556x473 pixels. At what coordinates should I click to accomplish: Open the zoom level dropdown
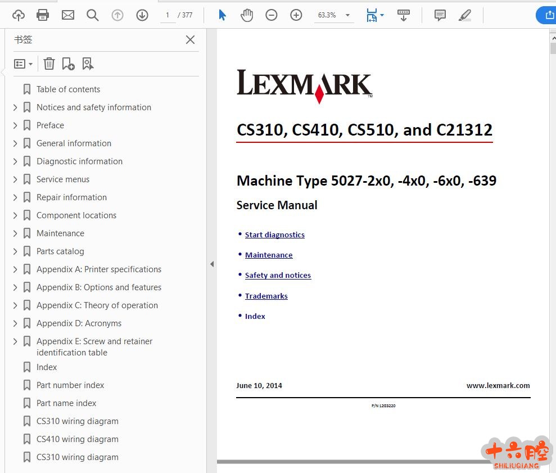tap(347, 15)
